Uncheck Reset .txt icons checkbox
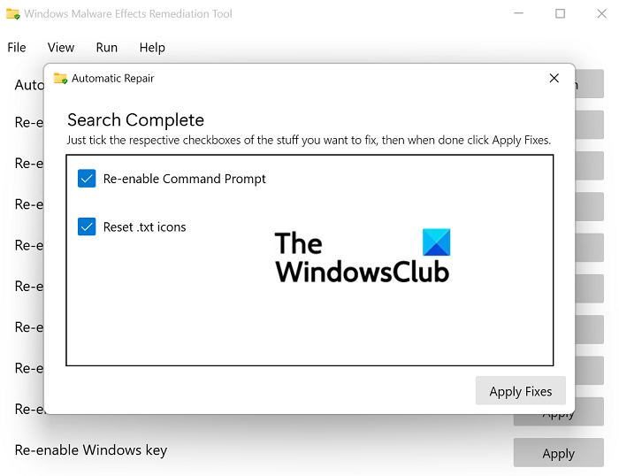 coord(87,226)
